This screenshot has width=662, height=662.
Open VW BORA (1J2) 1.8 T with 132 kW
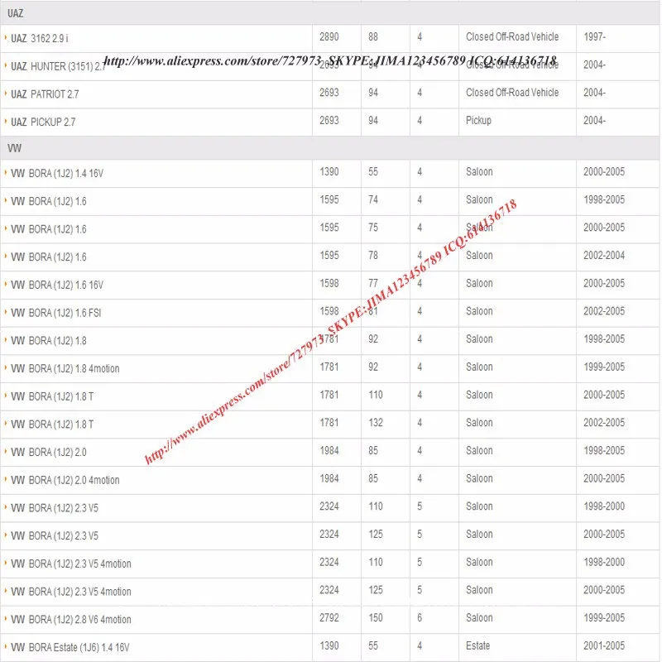point(52,425)
